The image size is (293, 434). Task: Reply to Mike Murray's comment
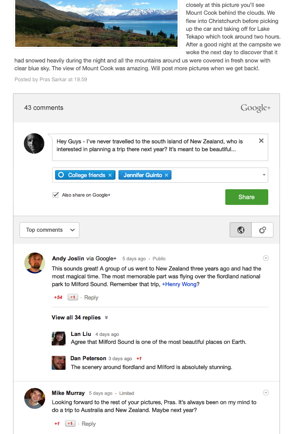click(89, 424)
